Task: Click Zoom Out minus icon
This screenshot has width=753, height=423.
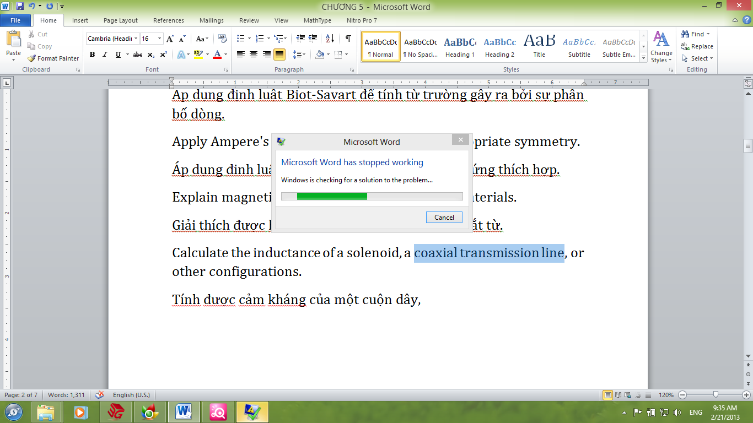Action: click(x=682, y=395)
